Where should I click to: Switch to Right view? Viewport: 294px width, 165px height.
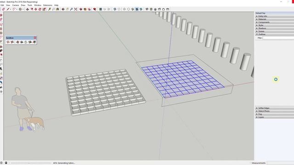[x=159, y=9]
